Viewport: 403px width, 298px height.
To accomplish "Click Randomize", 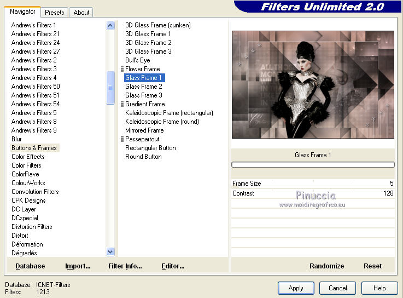I will [x=326, y=266].
